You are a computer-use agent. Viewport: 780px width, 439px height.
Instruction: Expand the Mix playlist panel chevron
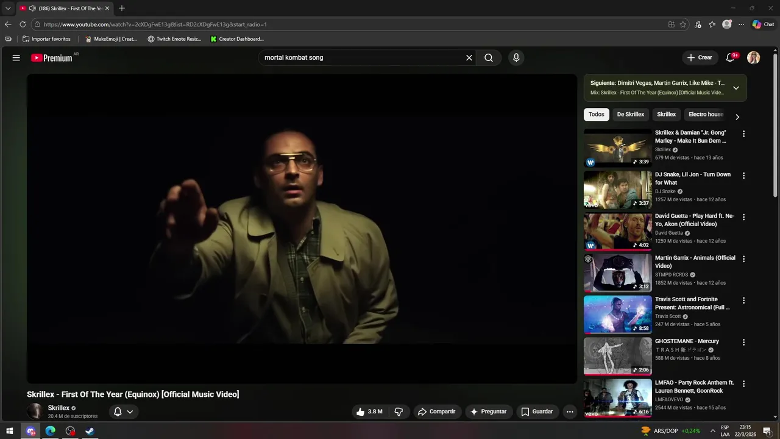coord(736,88)
